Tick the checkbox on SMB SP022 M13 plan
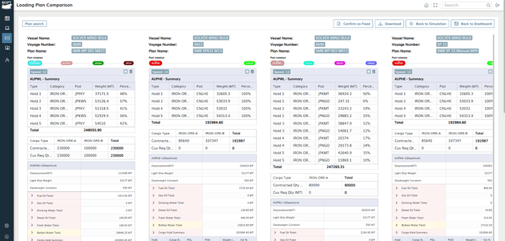Screen dimensions: 505x241 click(x=247, y=71)
